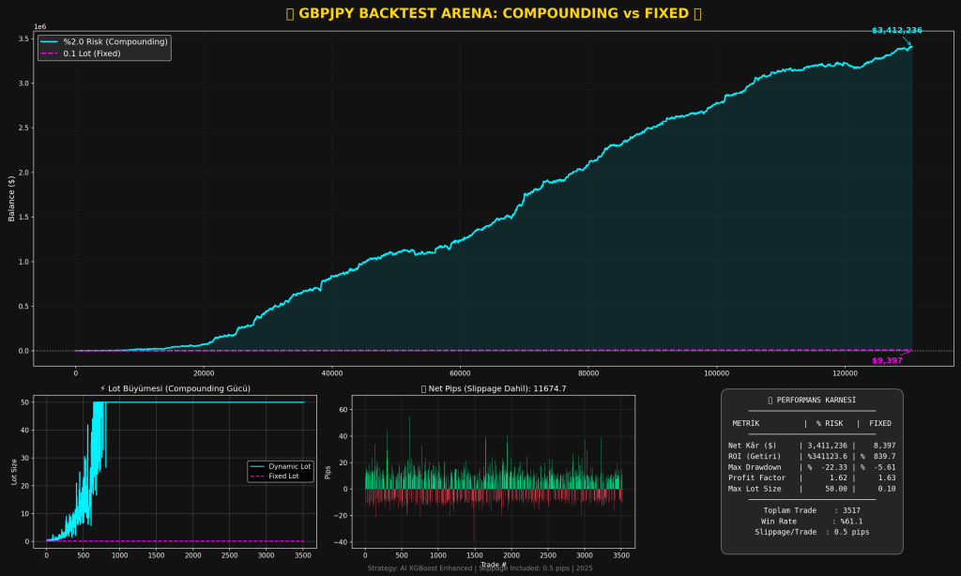Viewport: 961px width, 576px height.
Task: Click the Fixed Lot legend entry
Action: tap(279, 477)
